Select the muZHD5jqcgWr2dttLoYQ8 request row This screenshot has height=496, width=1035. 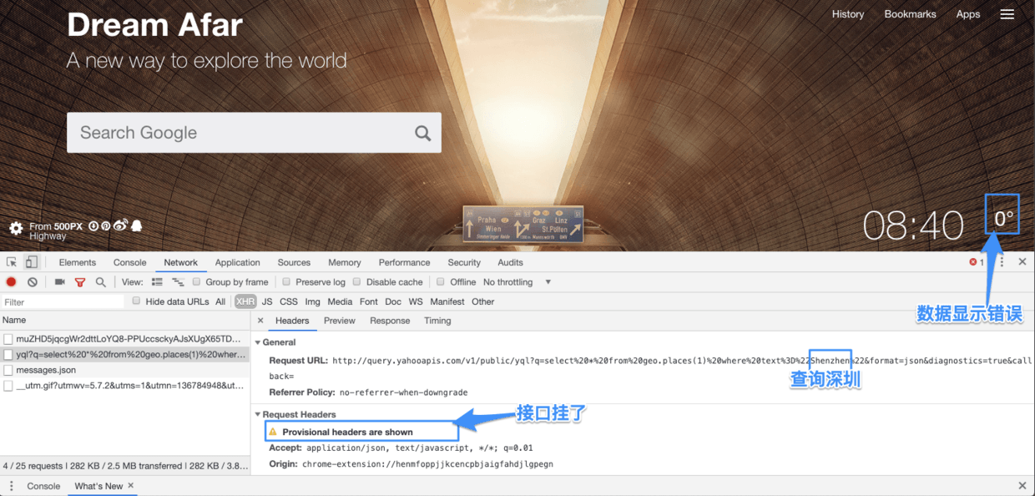tap(125, 339)
